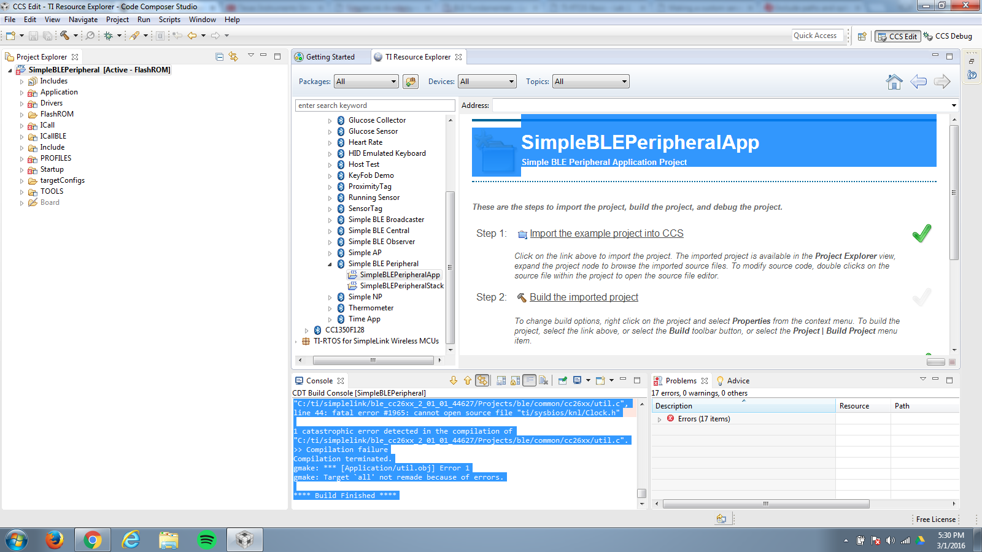Expand the Errors (17 items) row
The height and width of the screenshot is (552, 982).
659,420
